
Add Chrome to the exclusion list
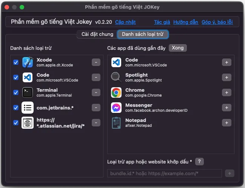pos(227,92)
